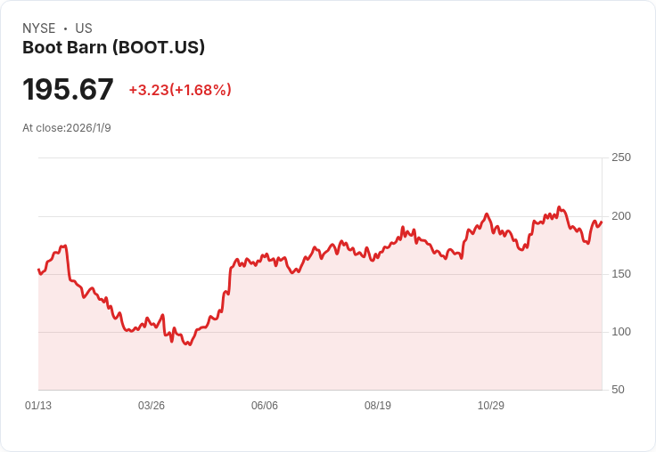Click the 250 y-axis label

[621, 157]
